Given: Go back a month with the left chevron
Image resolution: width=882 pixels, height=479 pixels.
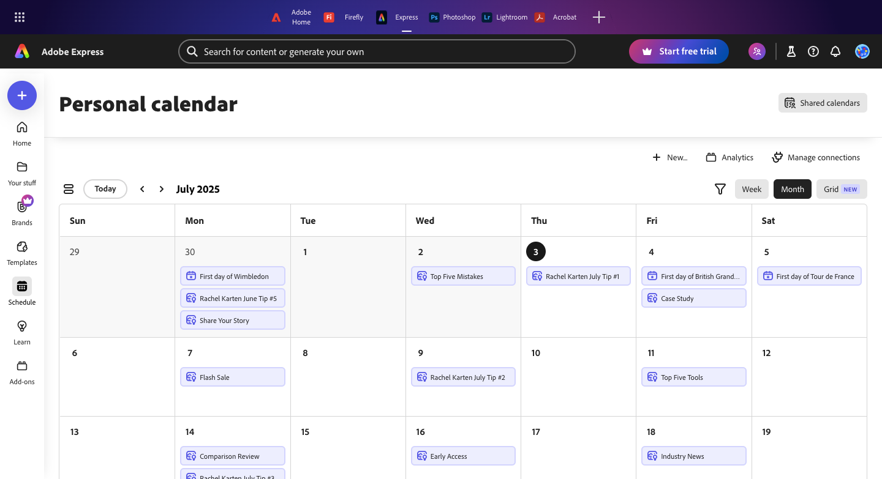Looking at the screenshot, I should pos(142,188).
